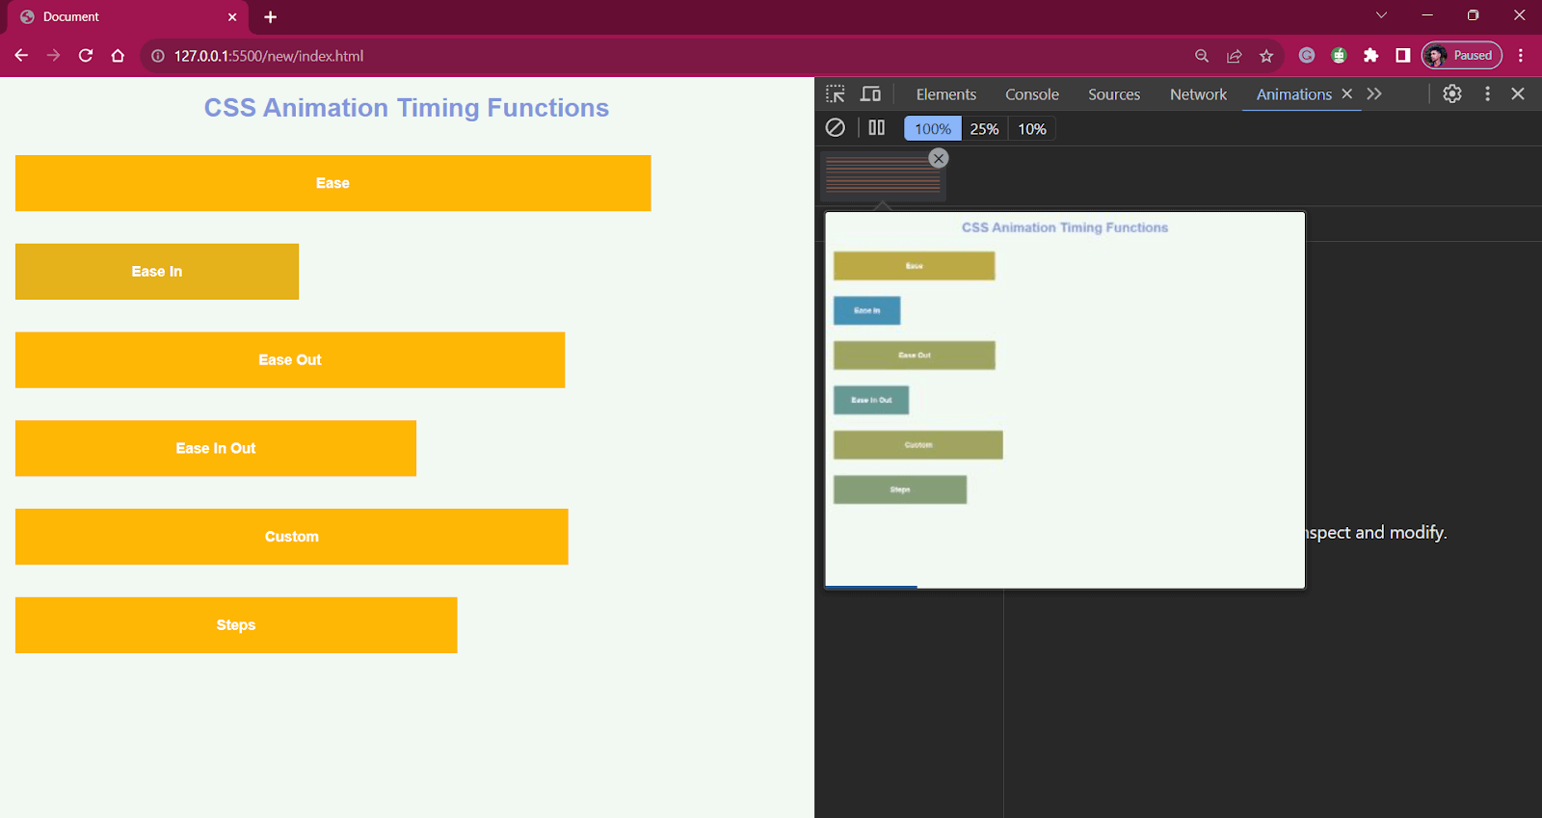Click the Steps bar in preview popup

click(x=899, y=489)
